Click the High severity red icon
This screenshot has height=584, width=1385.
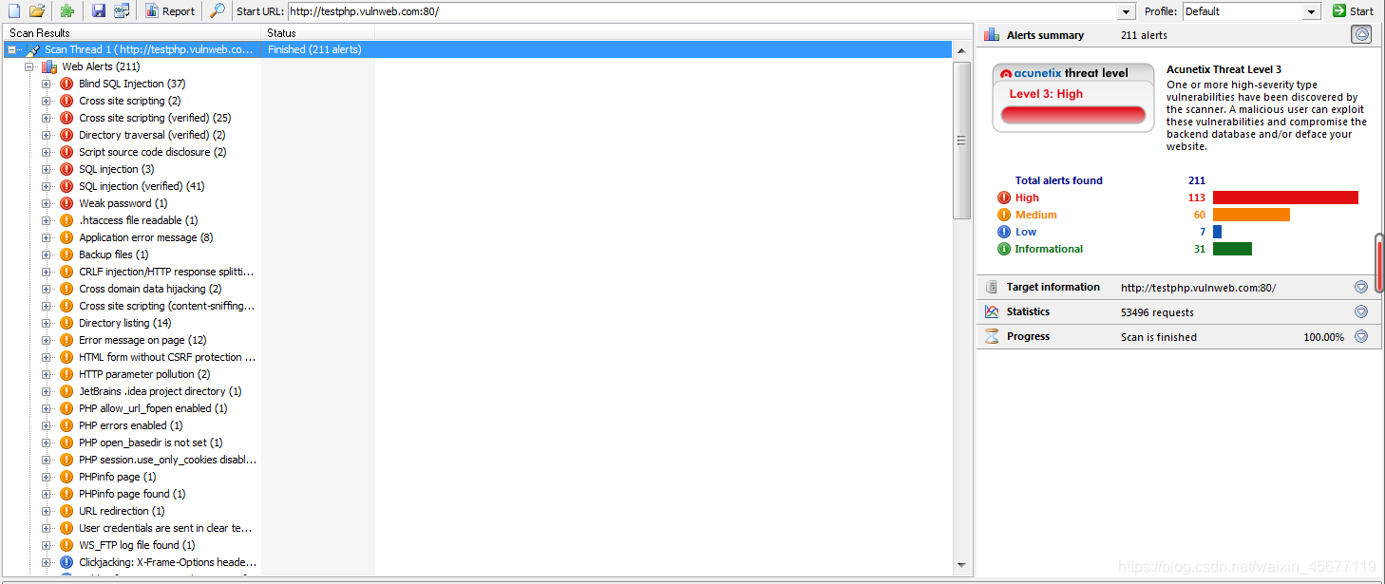pos(1004,198)
